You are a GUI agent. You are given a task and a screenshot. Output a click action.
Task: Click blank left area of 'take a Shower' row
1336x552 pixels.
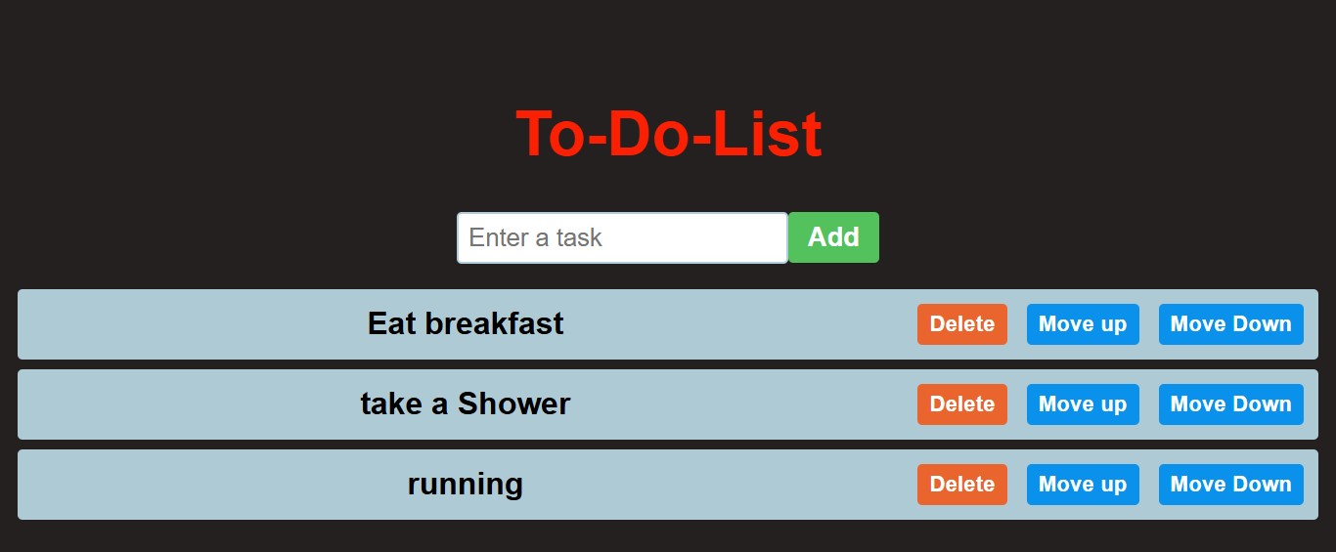147,404
